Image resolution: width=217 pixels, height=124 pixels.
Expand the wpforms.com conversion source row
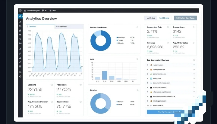tap(194, 65)
